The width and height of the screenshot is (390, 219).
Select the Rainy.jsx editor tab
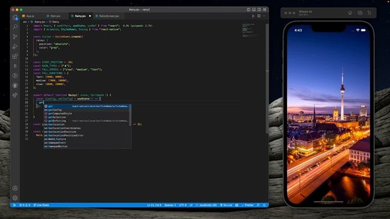tap(80, 16)
